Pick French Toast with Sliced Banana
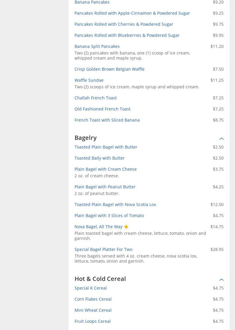Viewport: 235px width, 330px height. click(107, 120)
